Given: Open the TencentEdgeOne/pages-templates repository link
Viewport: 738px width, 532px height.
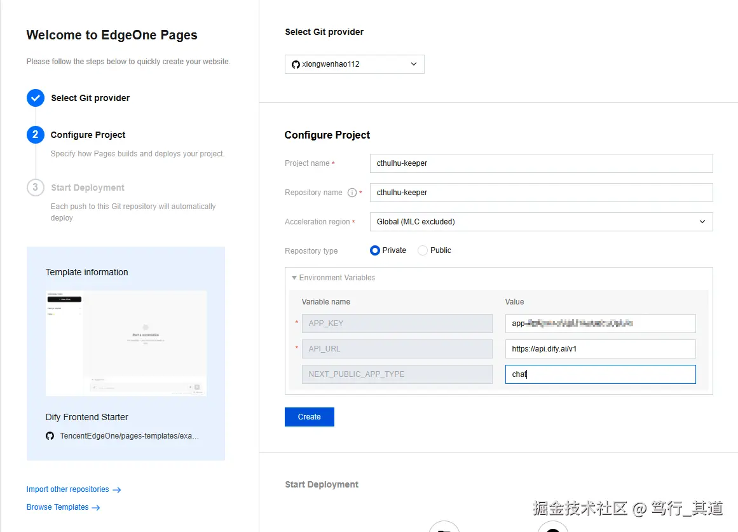Looking at the screenshot, I should point(130,436).
